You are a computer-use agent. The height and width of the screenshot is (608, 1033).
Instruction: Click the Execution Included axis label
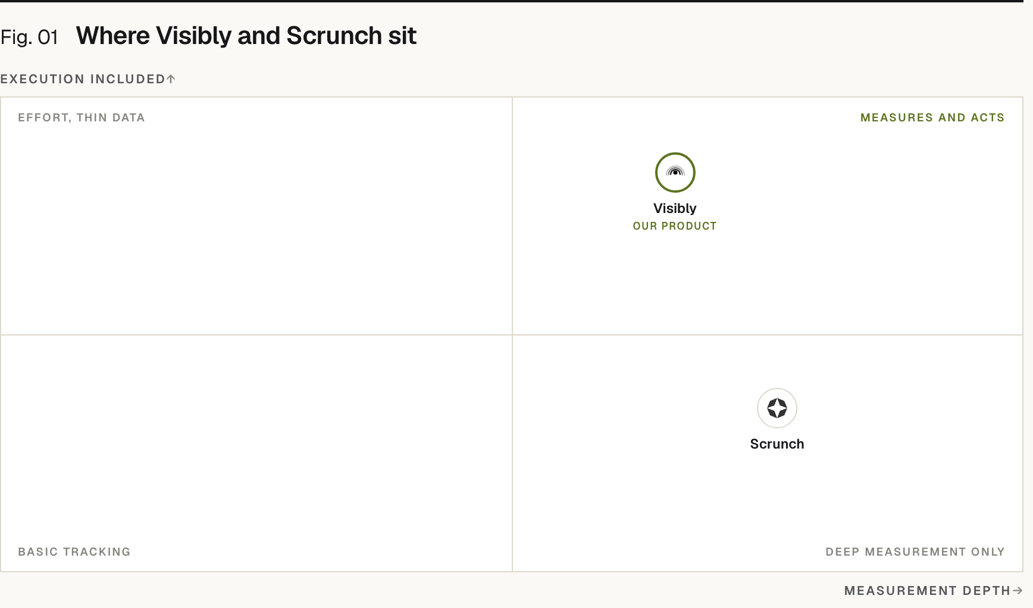coord(83,79)
